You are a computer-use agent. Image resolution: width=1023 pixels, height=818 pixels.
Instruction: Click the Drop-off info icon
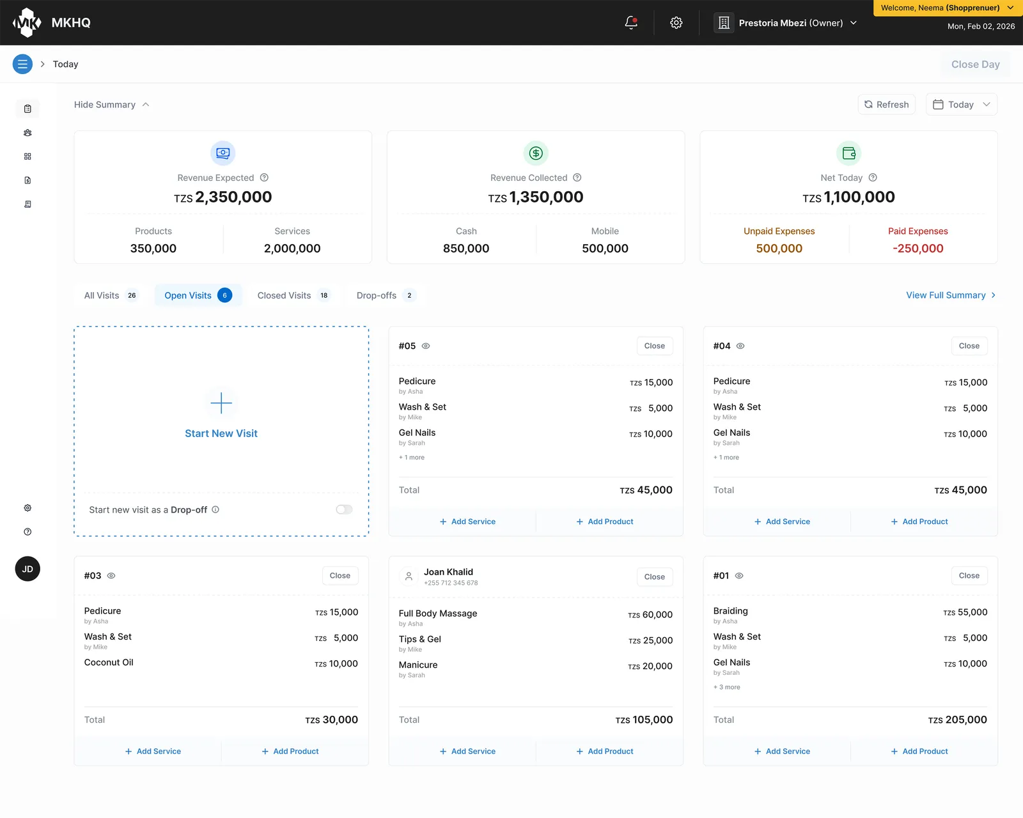(x=215, y=509)
